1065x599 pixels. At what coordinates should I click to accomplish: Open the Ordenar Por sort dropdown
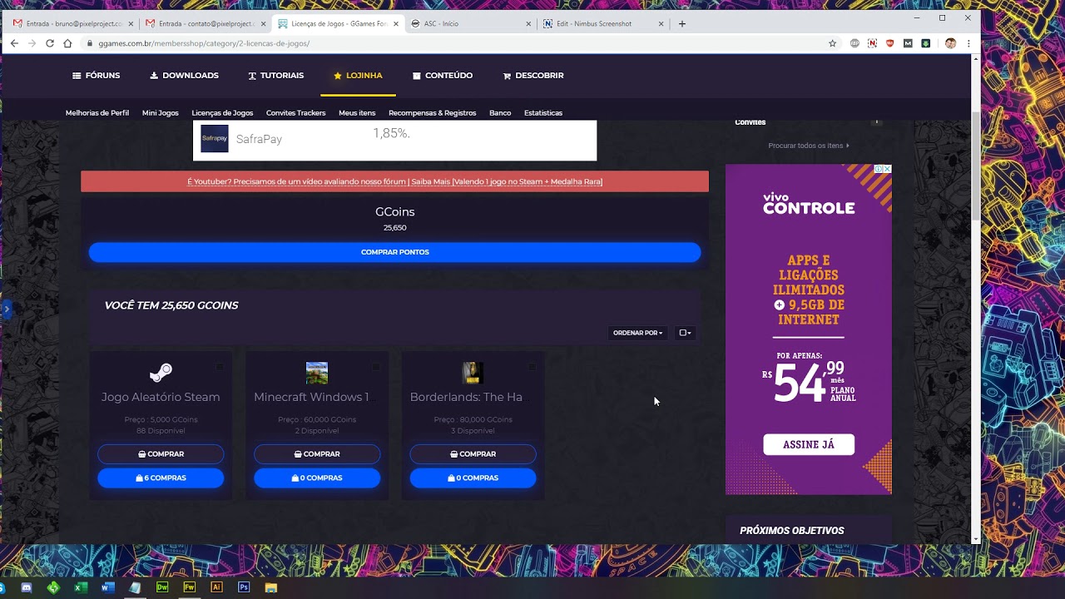(x=637, y=333)
